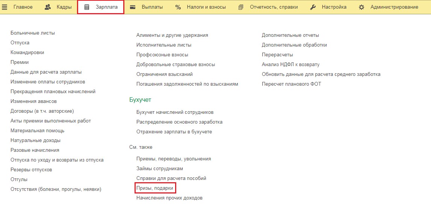Open Данные для расчета зарплаты

click(46, 72)
